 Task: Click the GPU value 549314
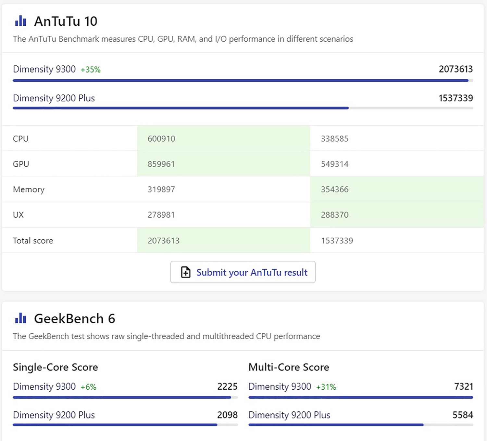tap(335, 164)
